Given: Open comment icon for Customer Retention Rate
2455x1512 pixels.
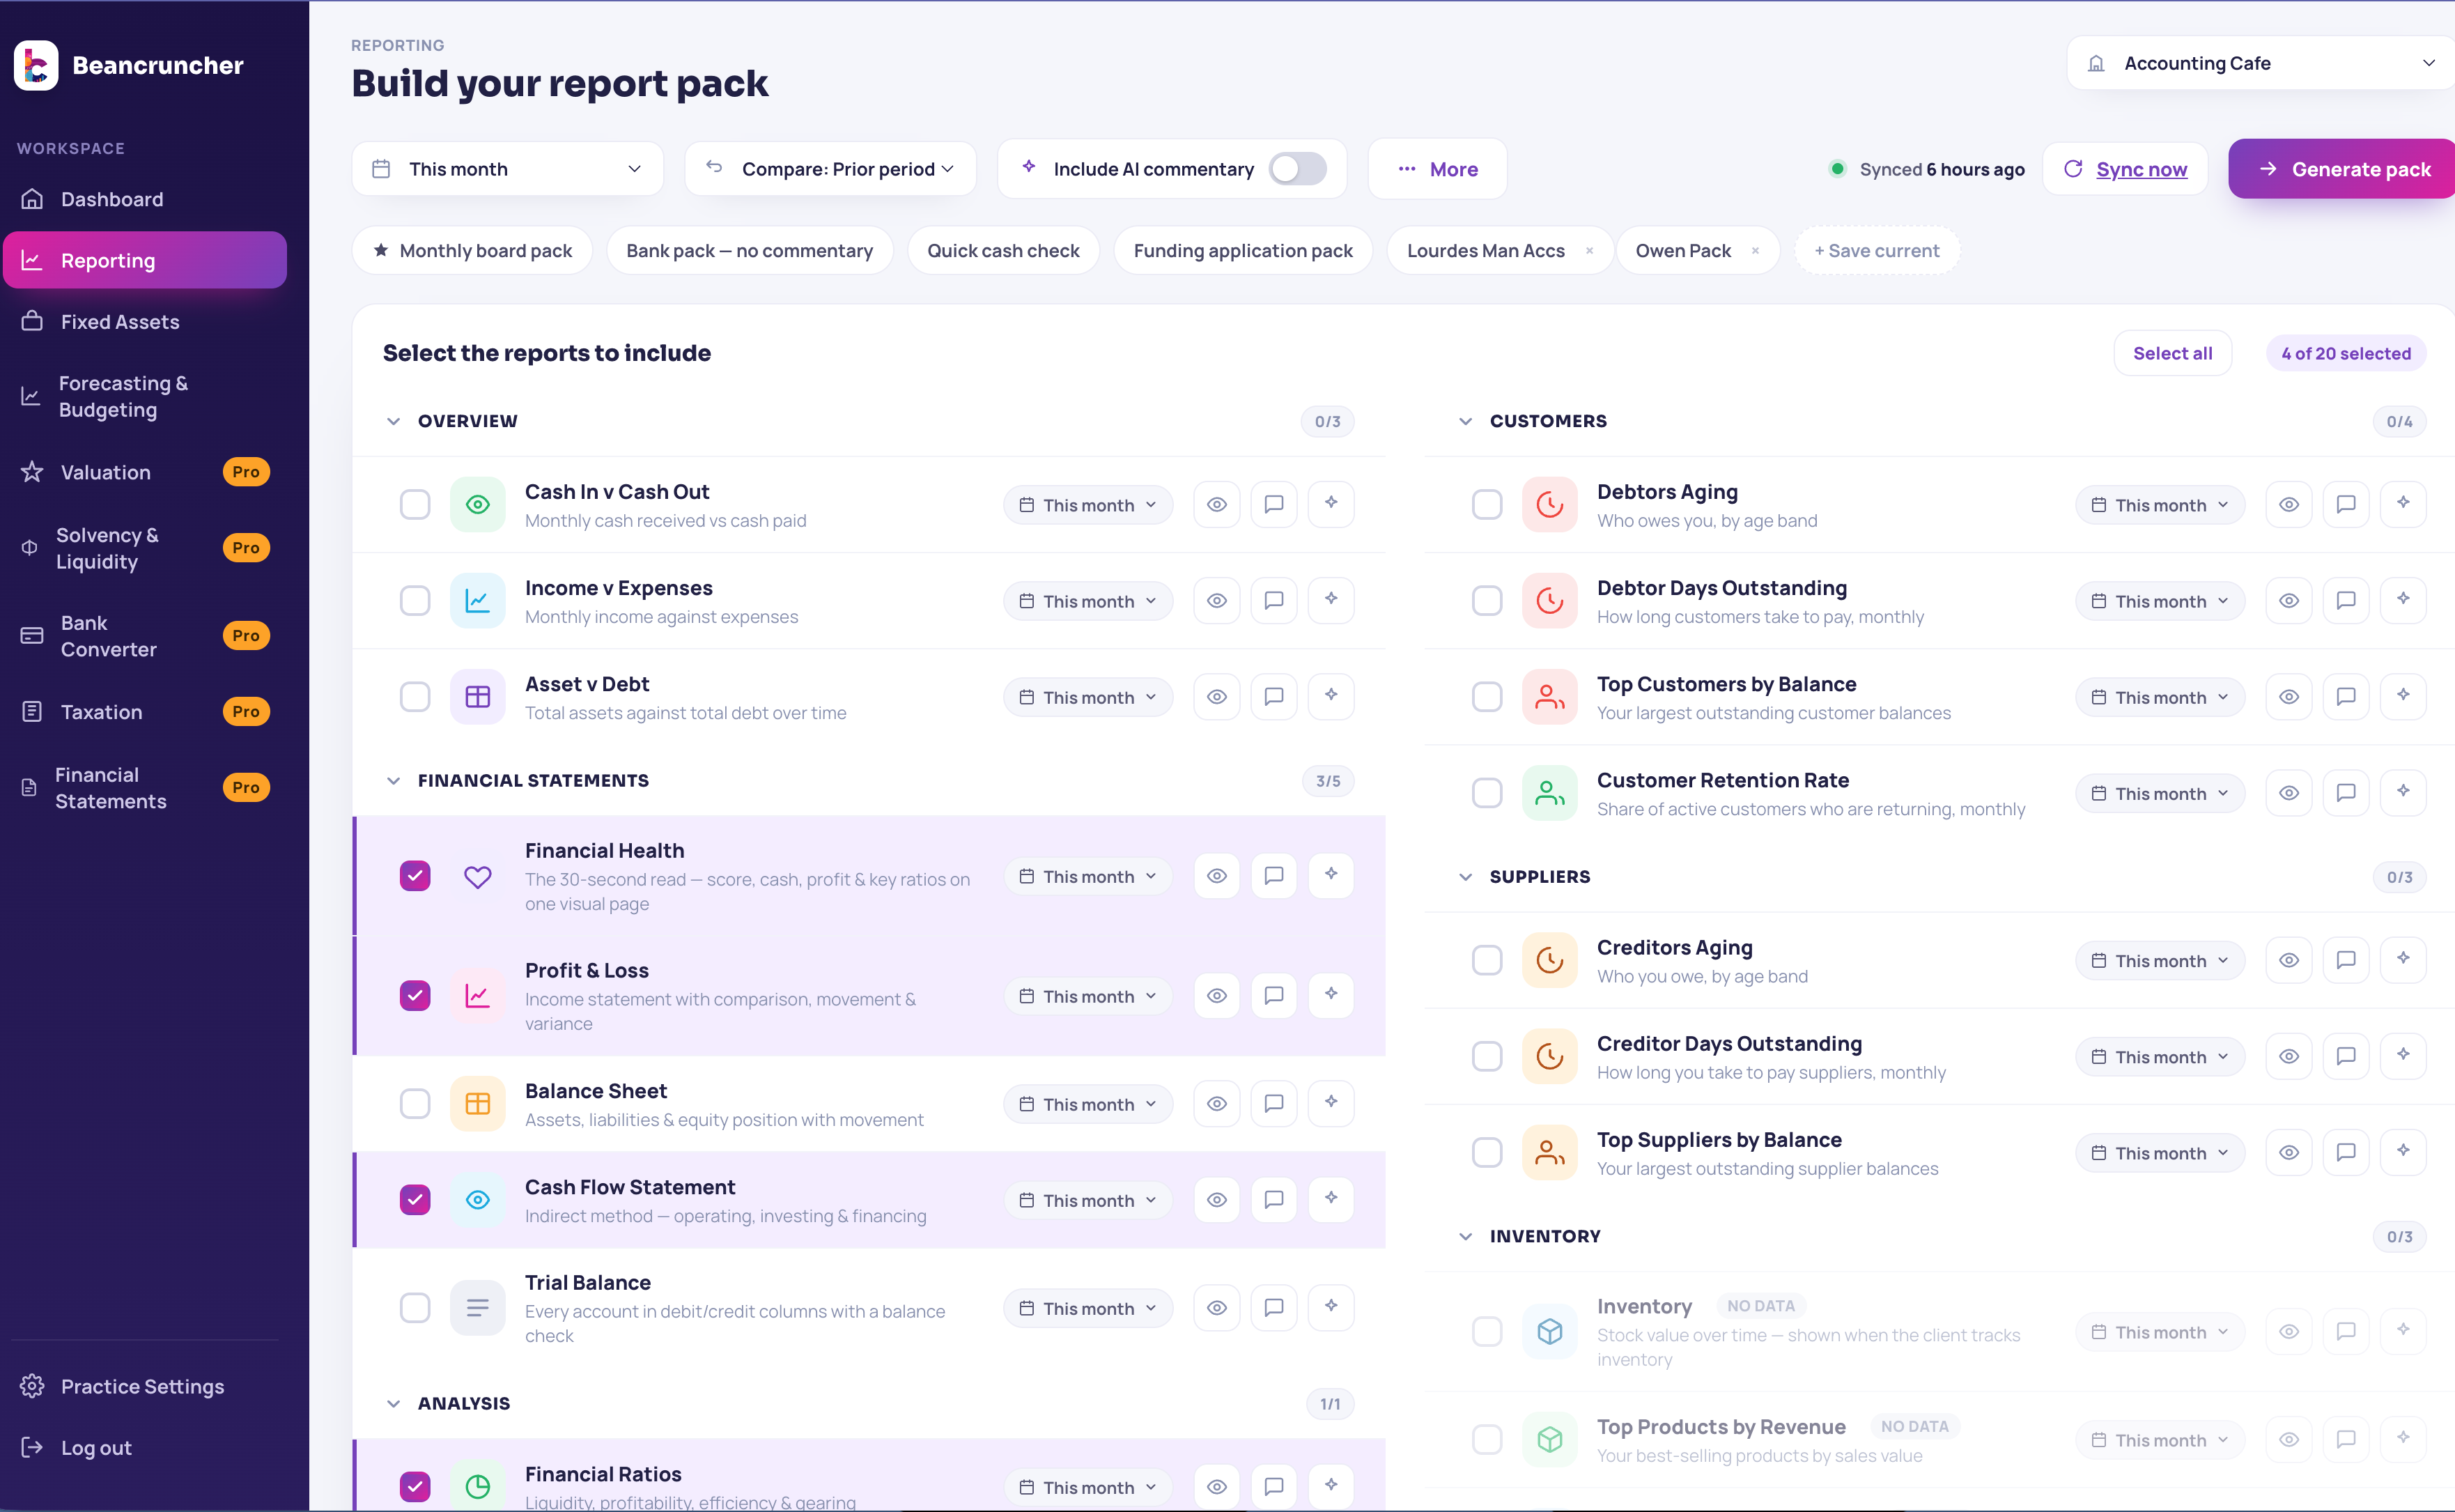Looking at the screenshot, I should (2346, 793).
